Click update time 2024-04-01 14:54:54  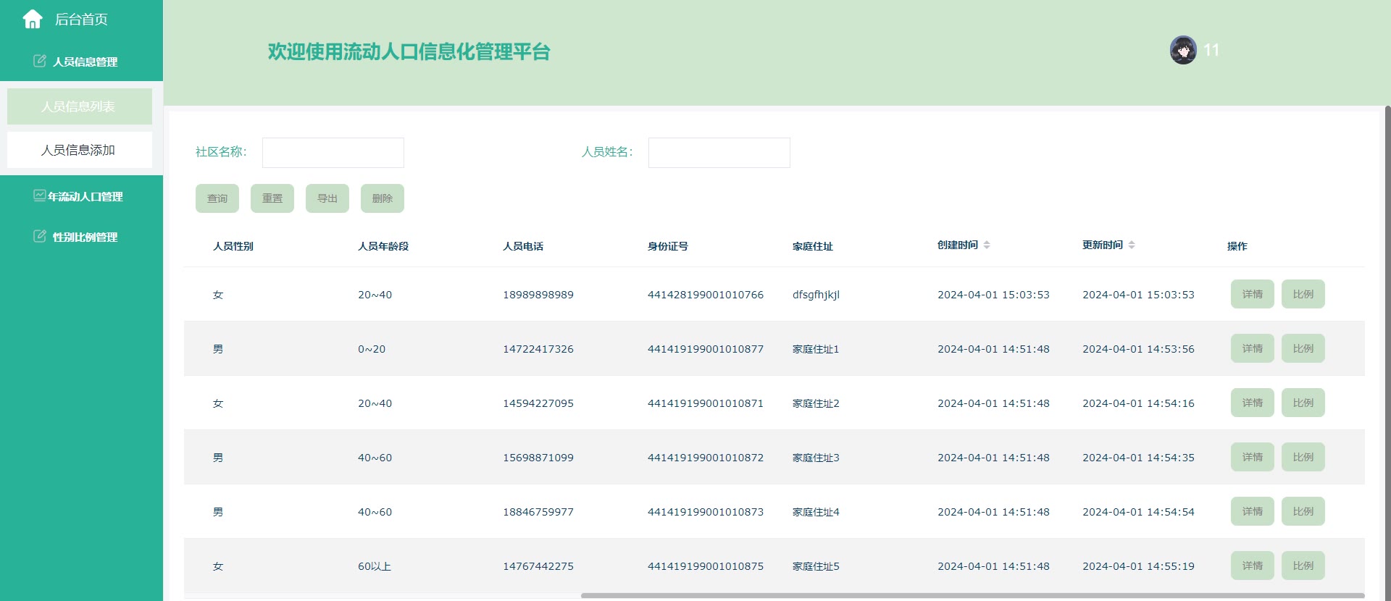click(1138, 512)
